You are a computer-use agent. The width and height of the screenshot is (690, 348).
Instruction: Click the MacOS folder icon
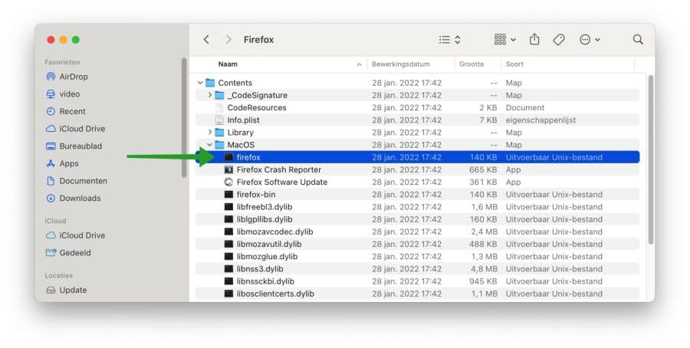[x=219, y=144]
